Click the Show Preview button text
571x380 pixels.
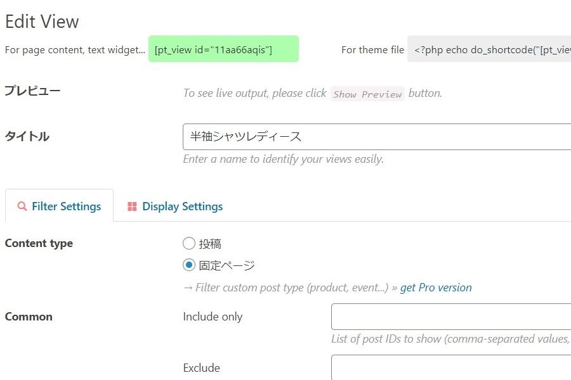point(367,94)
